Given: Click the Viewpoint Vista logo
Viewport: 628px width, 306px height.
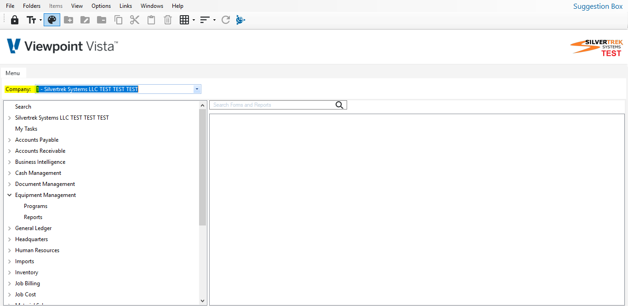Looking at the screenshot, I should [x=63, y=46].
